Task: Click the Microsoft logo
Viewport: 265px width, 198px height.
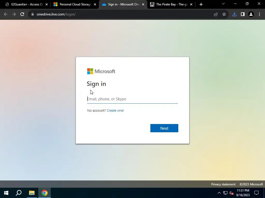Action: [101, 71]
